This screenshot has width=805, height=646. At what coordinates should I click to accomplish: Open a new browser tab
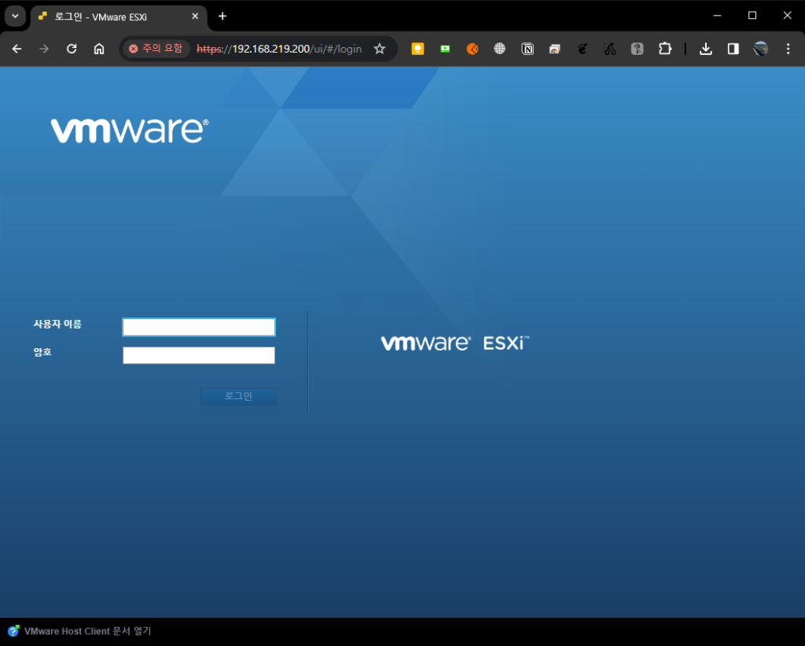pos(222,17)
